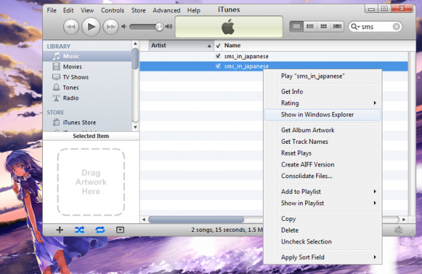Screen dimensions: 422x274
Task: Click the Drag Artwork Here box
Action: (x=91, y=182)
